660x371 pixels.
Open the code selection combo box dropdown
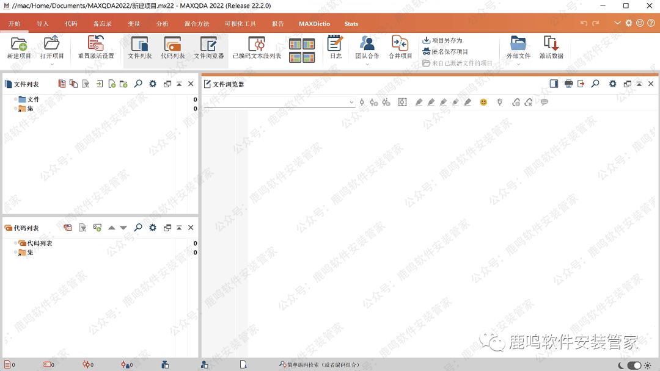[x=351, y=103]
